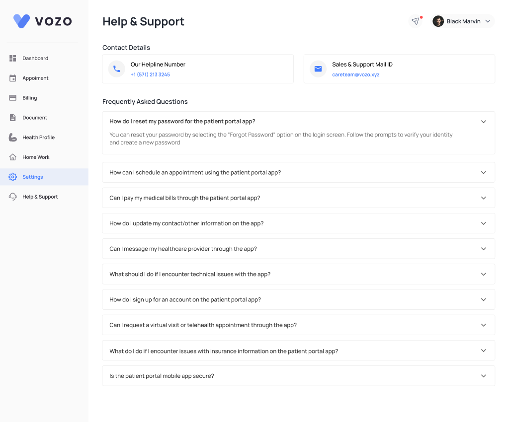
Task: Click the Home Work house icon
Action: pyautogui.click(x=13, y=157)
